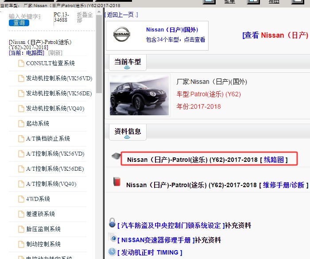Select the 资料信息 tab header

point(128,132)
